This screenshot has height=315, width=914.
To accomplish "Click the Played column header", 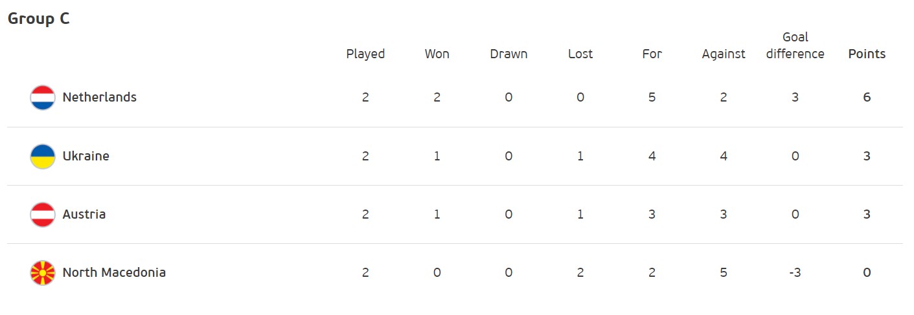I will click(365, 54).
